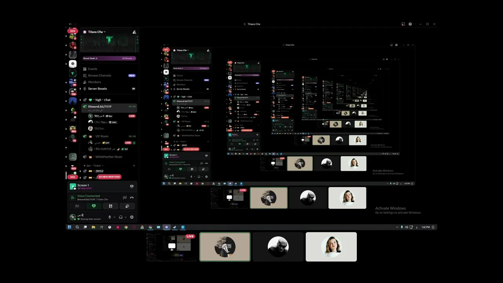Open the inbox icon in the title bar

point(403,24)
